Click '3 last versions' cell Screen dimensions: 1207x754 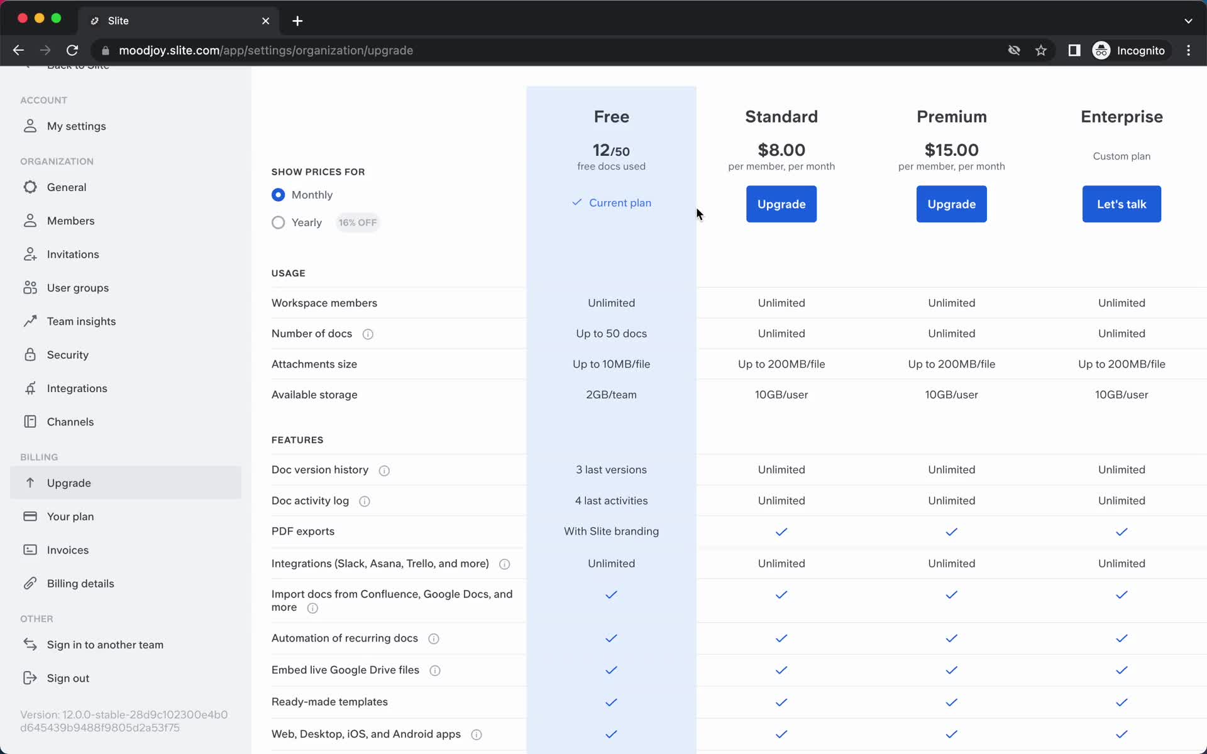611,470
